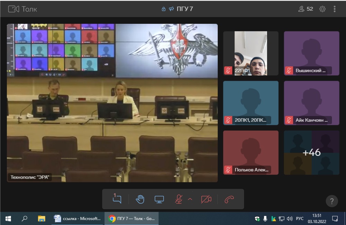
Task: Switch the РУС input language indicator
Action: pyautogui.click(x=300, y=218)
